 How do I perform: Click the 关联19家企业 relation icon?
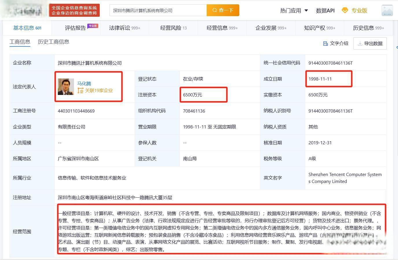[x=80, y=91]
